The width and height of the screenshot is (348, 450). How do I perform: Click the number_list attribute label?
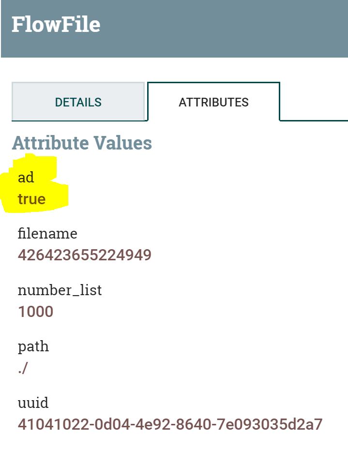60,290
